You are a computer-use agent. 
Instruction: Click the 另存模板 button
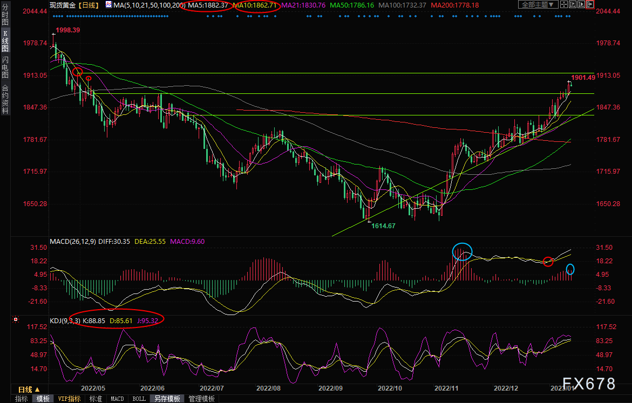[167, 399]
